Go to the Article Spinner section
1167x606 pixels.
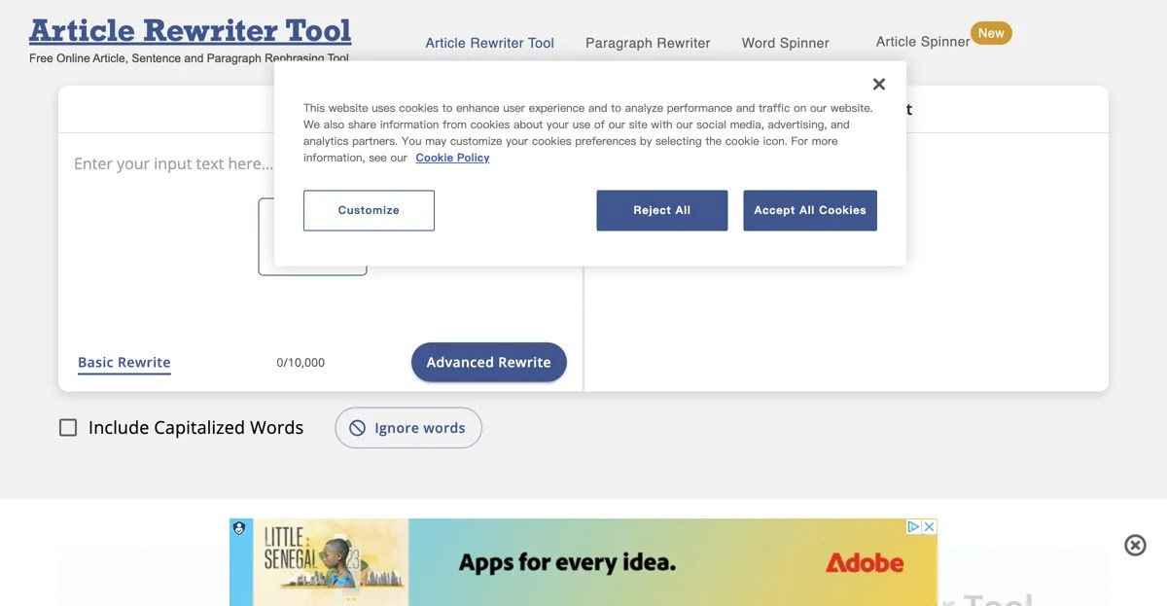922,42
